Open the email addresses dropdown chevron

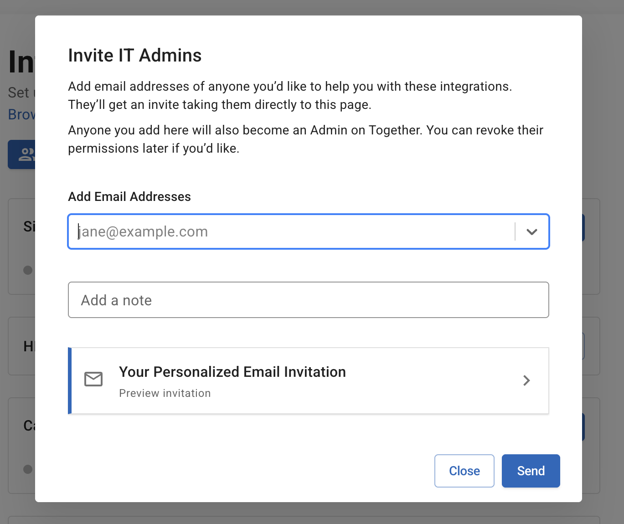point(531,232)
